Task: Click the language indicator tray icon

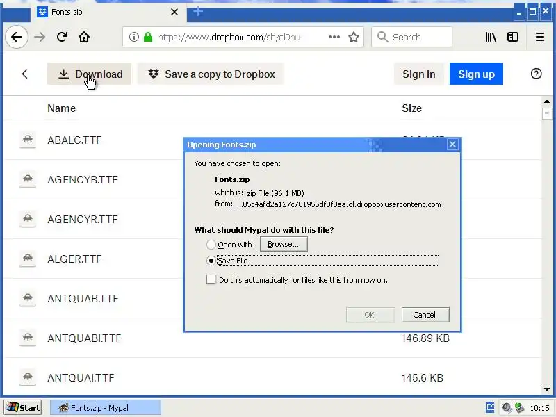Action: click(490, 407)
